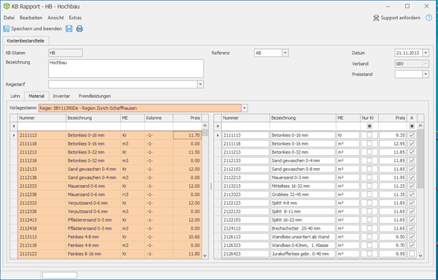The height and width of the screenshot is (280, 438).
Task: Toggle the A column filter checkbox
Action: pos(412,126)
